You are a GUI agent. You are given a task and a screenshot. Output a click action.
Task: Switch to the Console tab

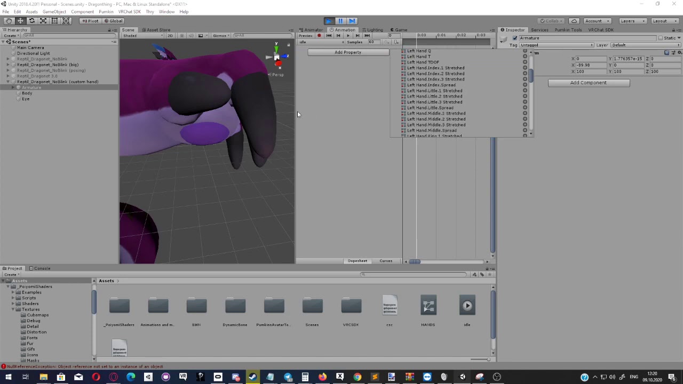tap(40, 268)
